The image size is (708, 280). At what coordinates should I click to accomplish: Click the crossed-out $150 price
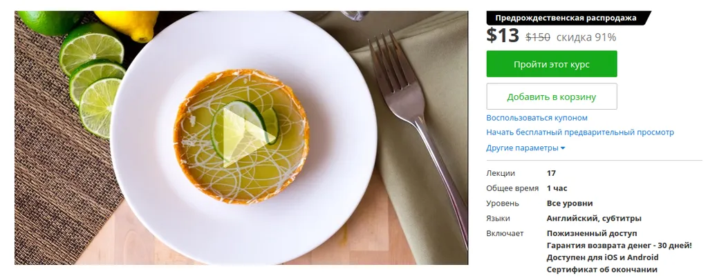tap(538, 37)
